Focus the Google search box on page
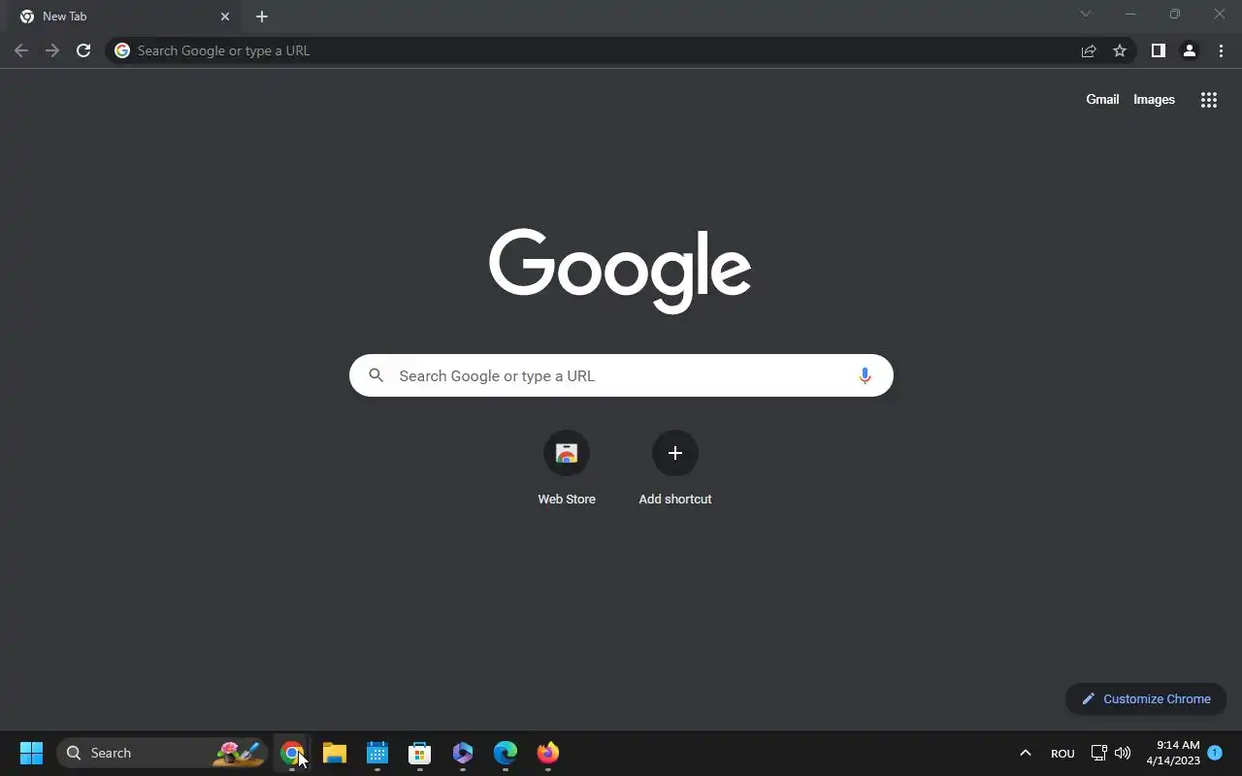1242x776 pixels. [x=621, y=375]
